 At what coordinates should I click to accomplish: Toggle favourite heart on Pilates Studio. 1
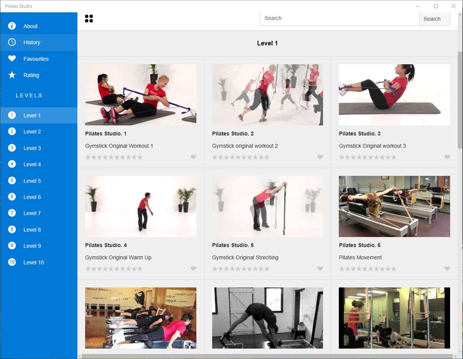pos(193,157)
